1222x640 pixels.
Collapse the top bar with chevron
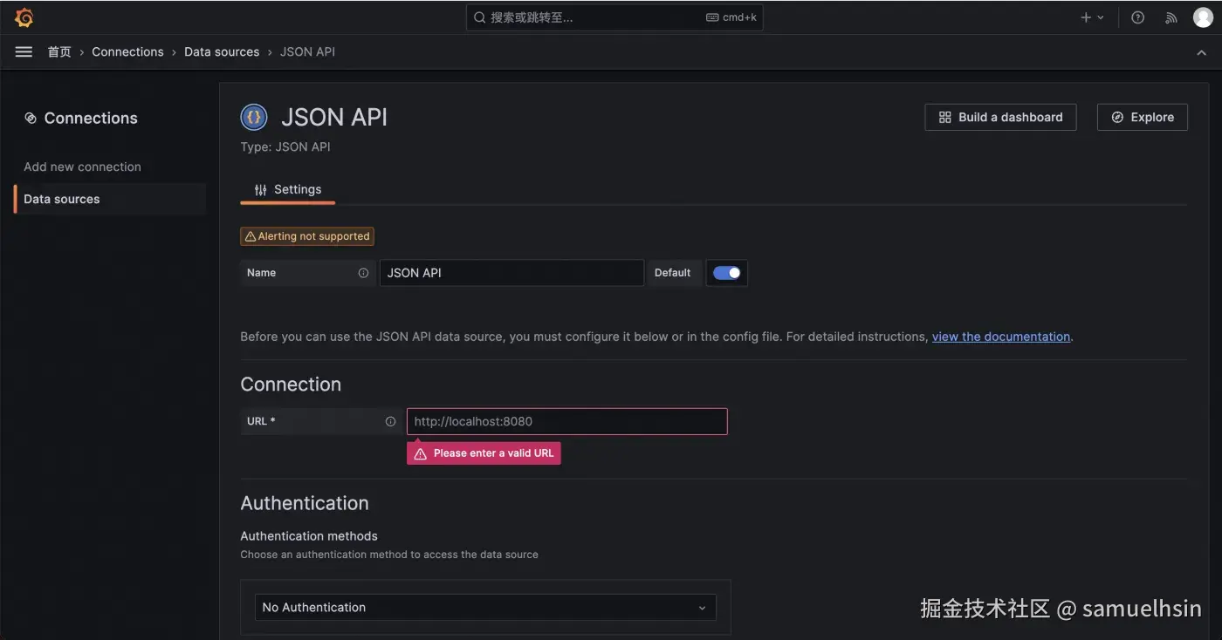click(1201, 52)
